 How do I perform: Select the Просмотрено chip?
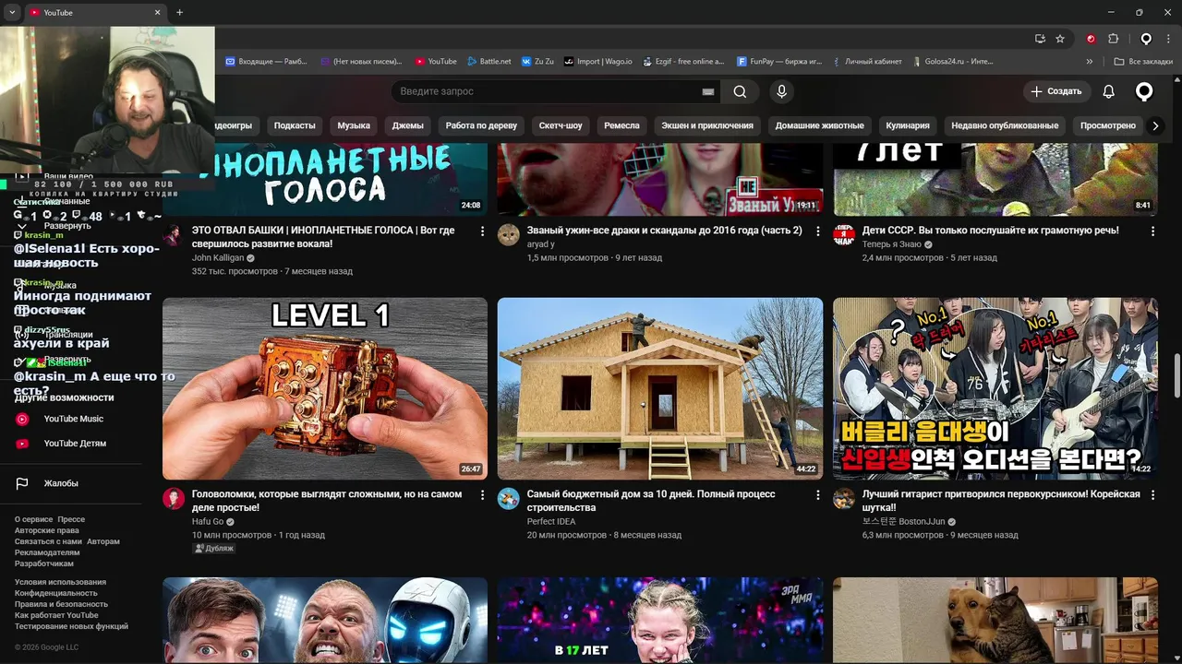pyautogui.click(x=1107, y=125)
